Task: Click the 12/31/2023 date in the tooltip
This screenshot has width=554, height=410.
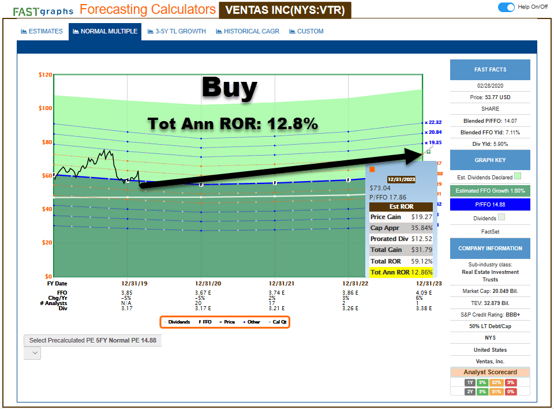Action: tap(402, 179)
